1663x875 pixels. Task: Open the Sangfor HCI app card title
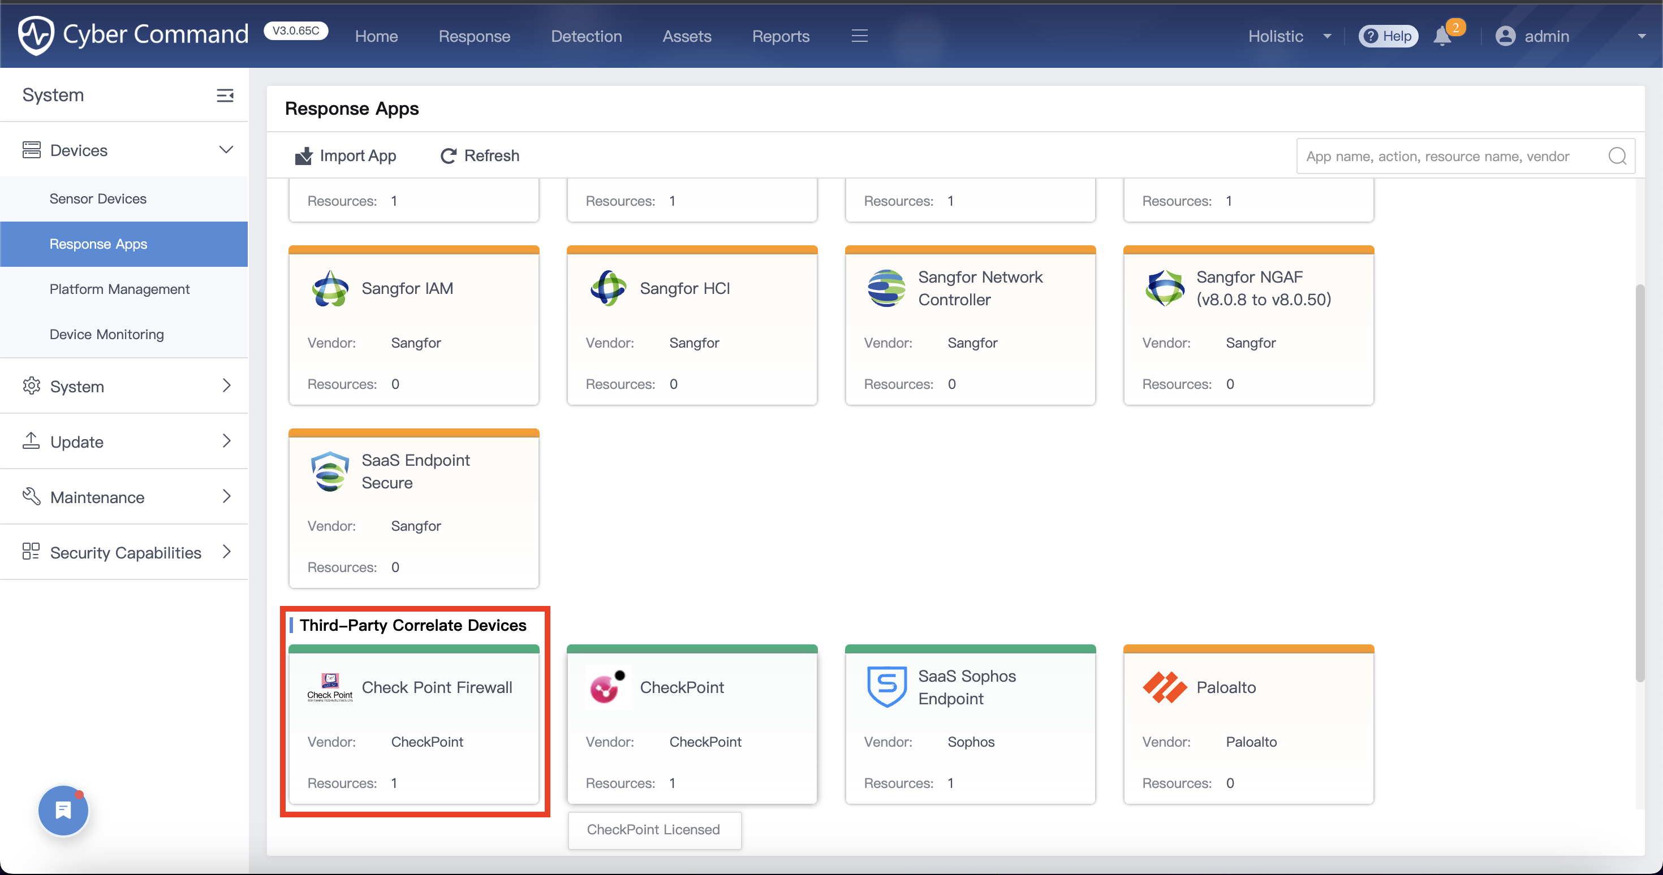tap(685, 288)
